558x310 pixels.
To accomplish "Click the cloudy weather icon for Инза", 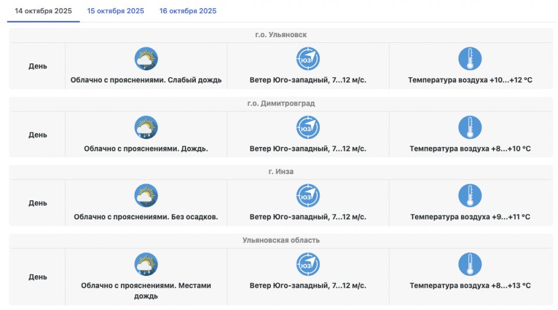I will point(146,196).
